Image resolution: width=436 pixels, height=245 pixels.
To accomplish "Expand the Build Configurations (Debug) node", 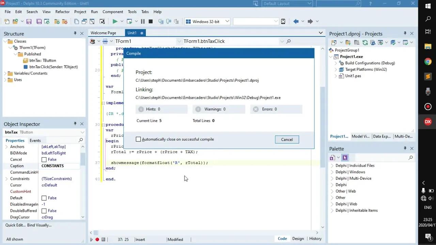I will (336, 63).
